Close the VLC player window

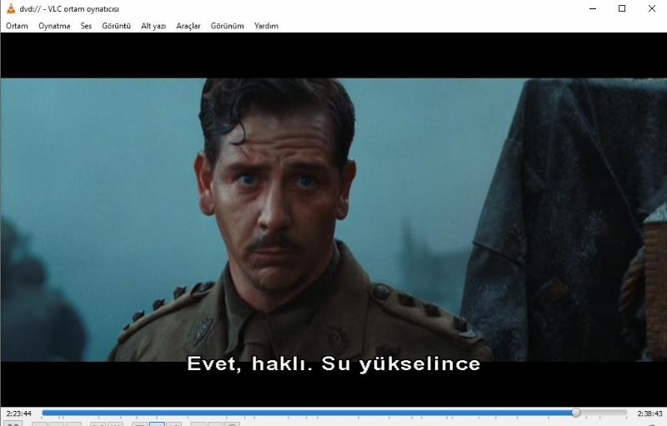click(652, 8)
